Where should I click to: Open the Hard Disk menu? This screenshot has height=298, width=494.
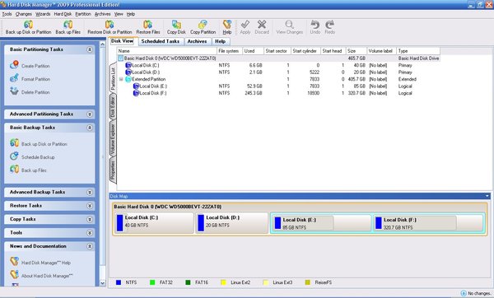[x=63, y=14]
